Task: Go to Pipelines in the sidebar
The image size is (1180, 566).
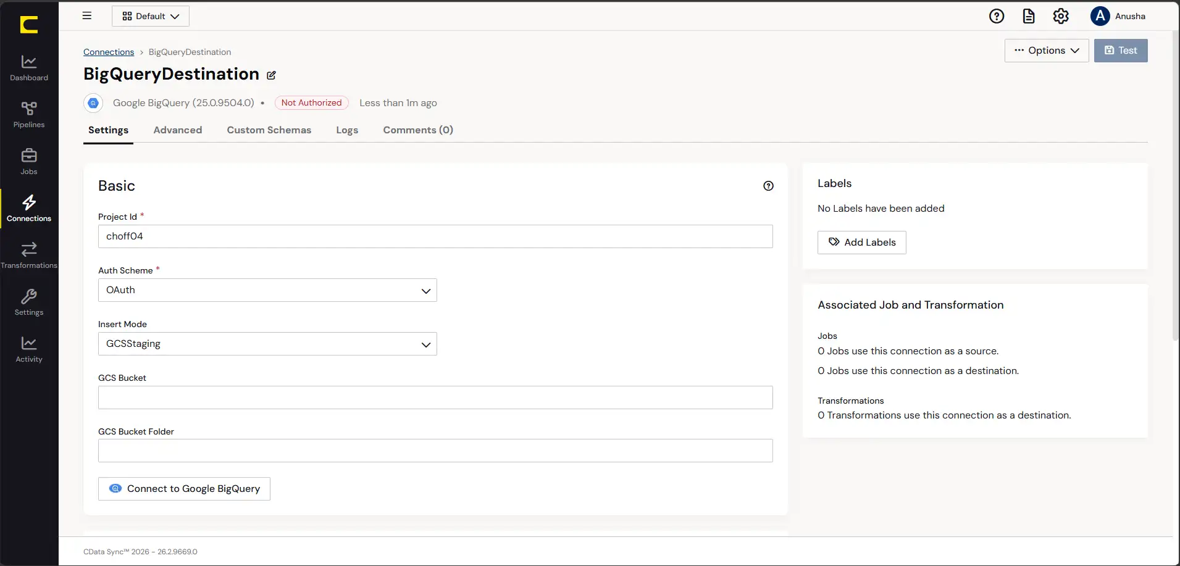Action: tap(29, 115)
